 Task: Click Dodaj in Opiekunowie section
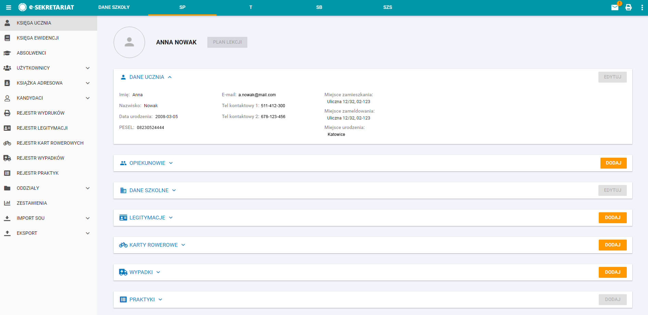[613, 163]
